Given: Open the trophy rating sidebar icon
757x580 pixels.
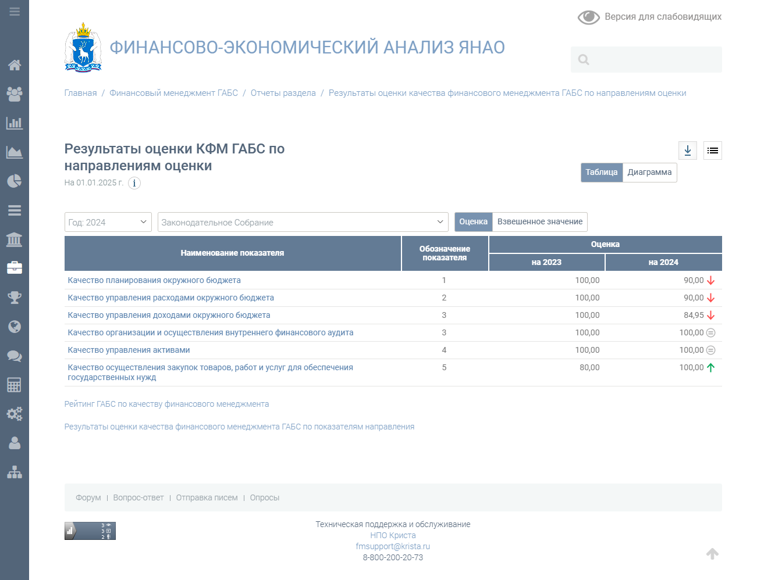Looking at the screenshot, I should point(15,298).
